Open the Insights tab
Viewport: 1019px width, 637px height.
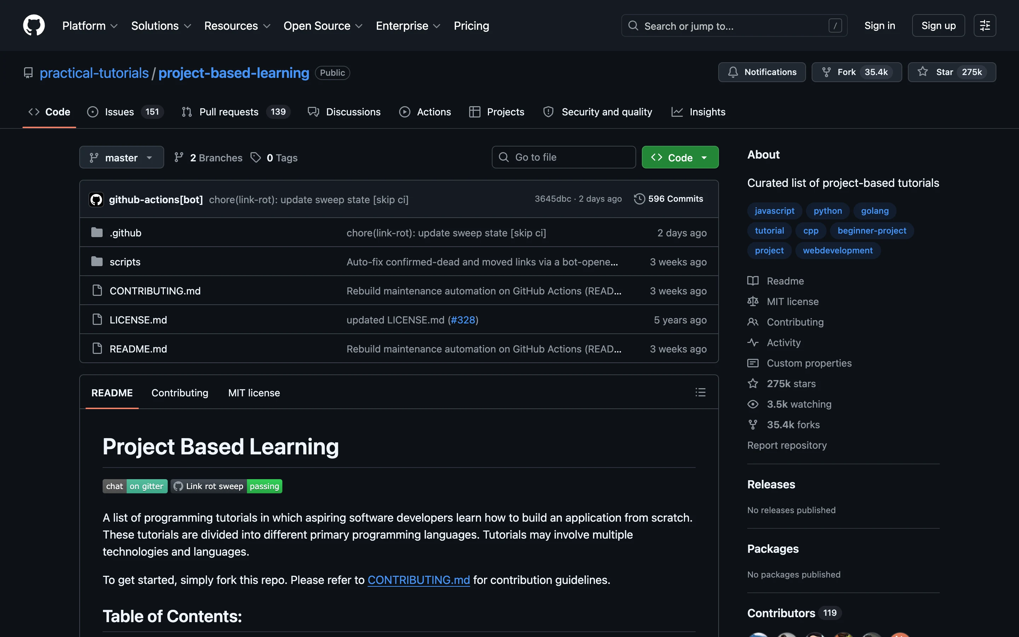(x=698, y=111)
